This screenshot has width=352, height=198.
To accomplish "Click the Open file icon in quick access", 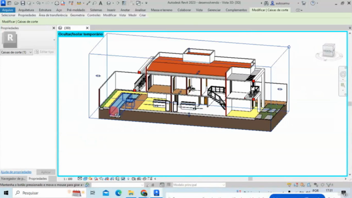I will [16, 3].
